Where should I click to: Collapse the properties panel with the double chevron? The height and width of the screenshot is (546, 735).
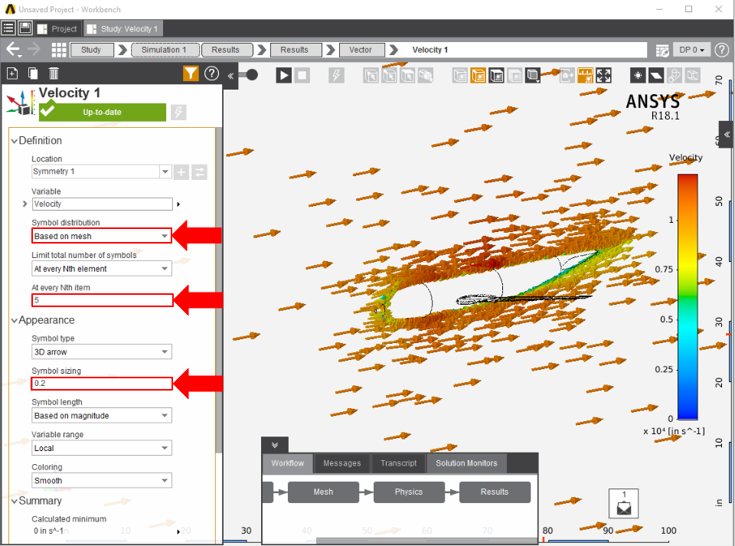[230, 76]
